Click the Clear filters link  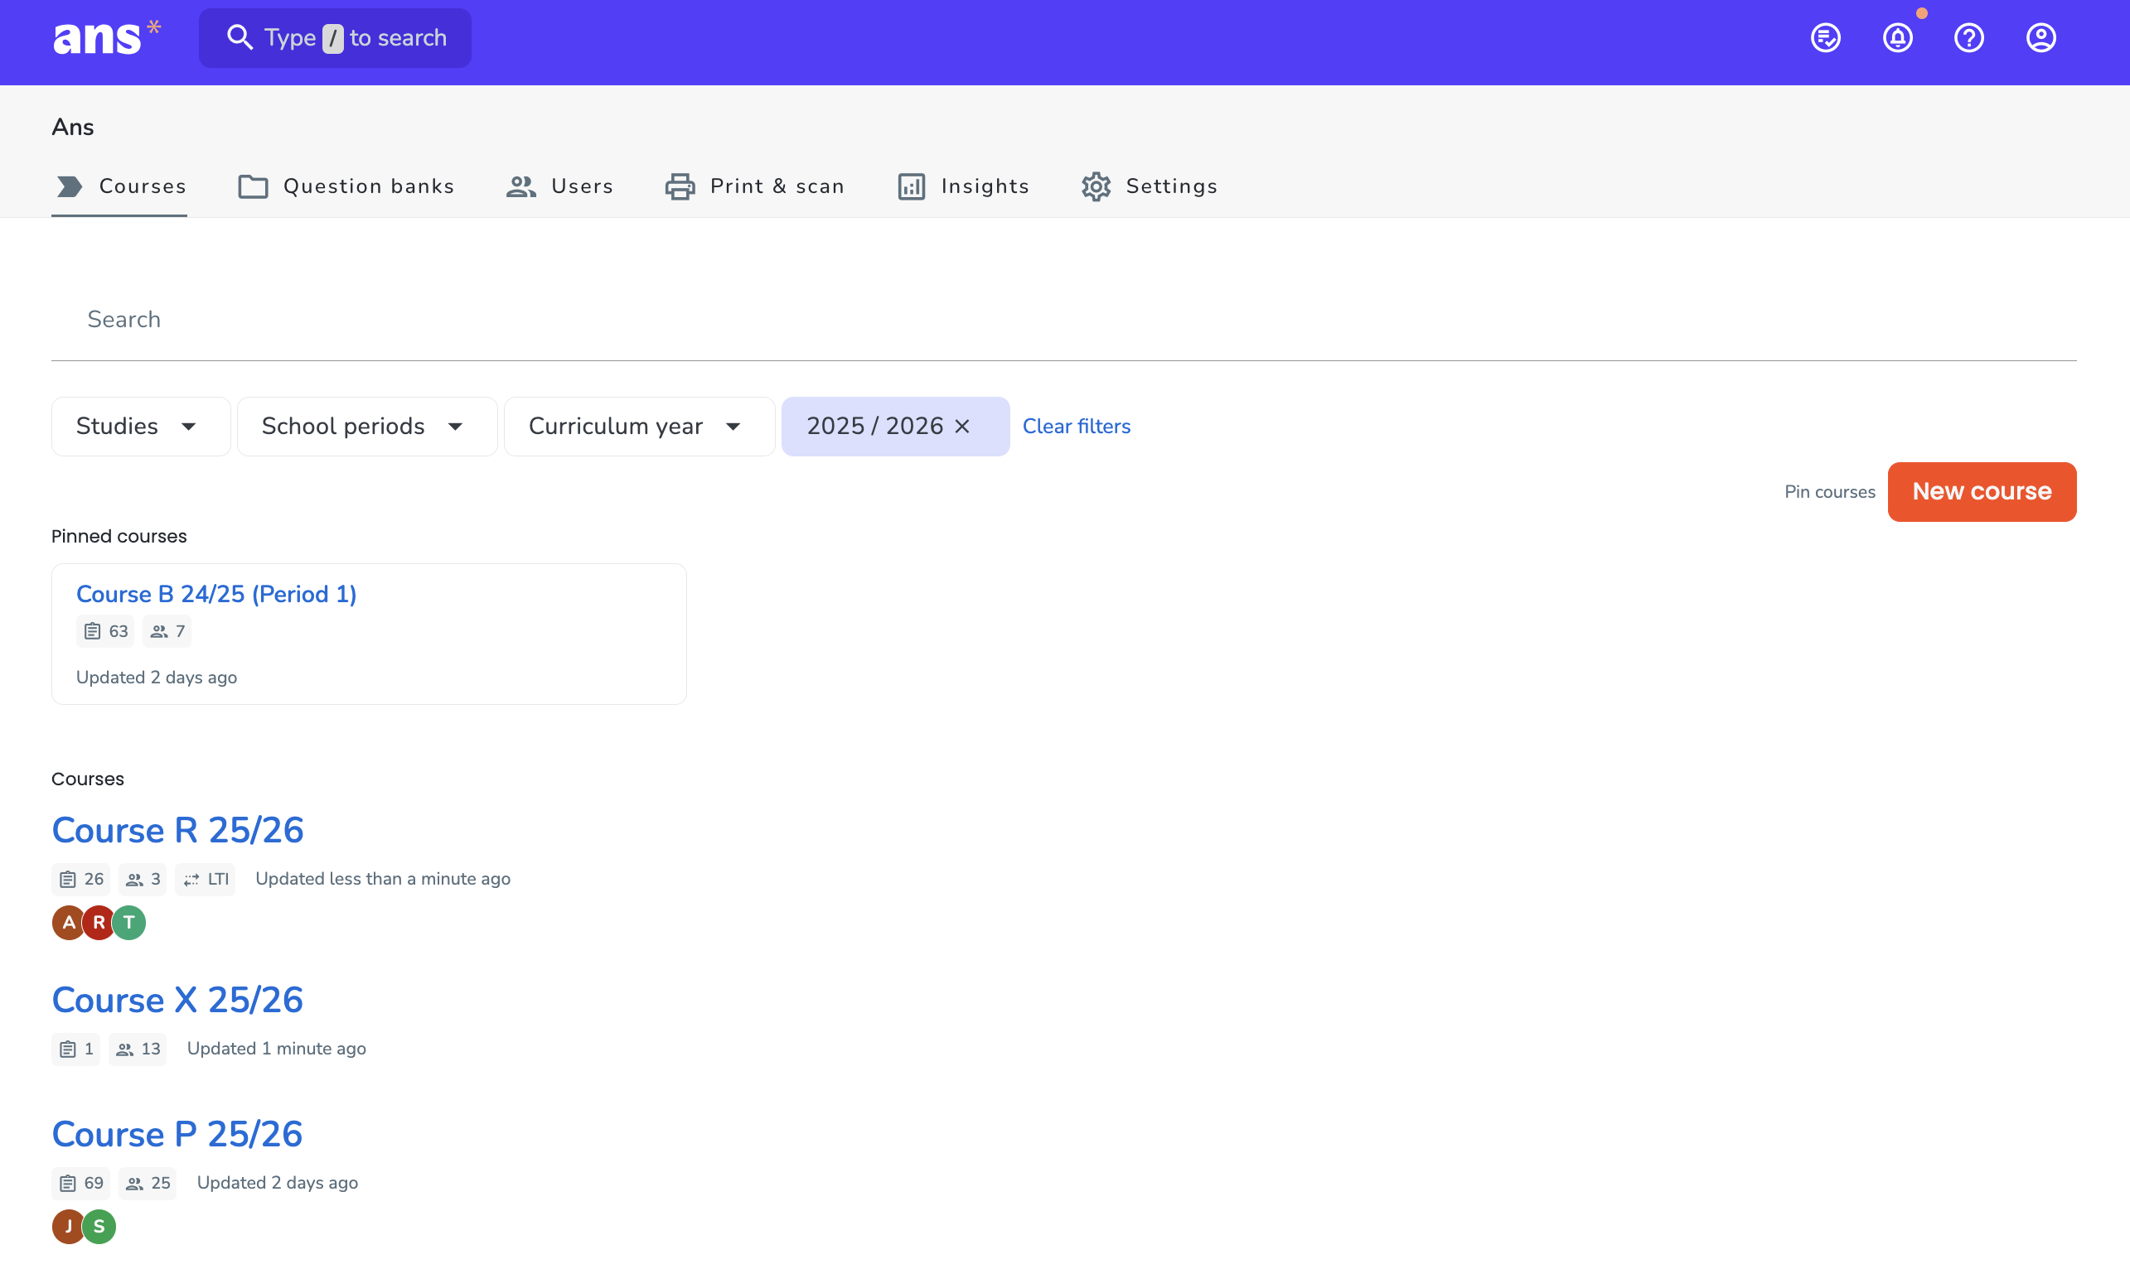click(x=1076, y=426)
